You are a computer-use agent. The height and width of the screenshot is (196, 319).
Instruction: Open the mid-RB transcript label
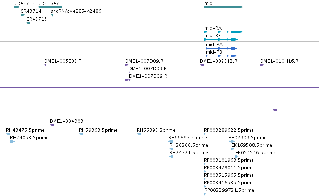(x=213, y=35)
